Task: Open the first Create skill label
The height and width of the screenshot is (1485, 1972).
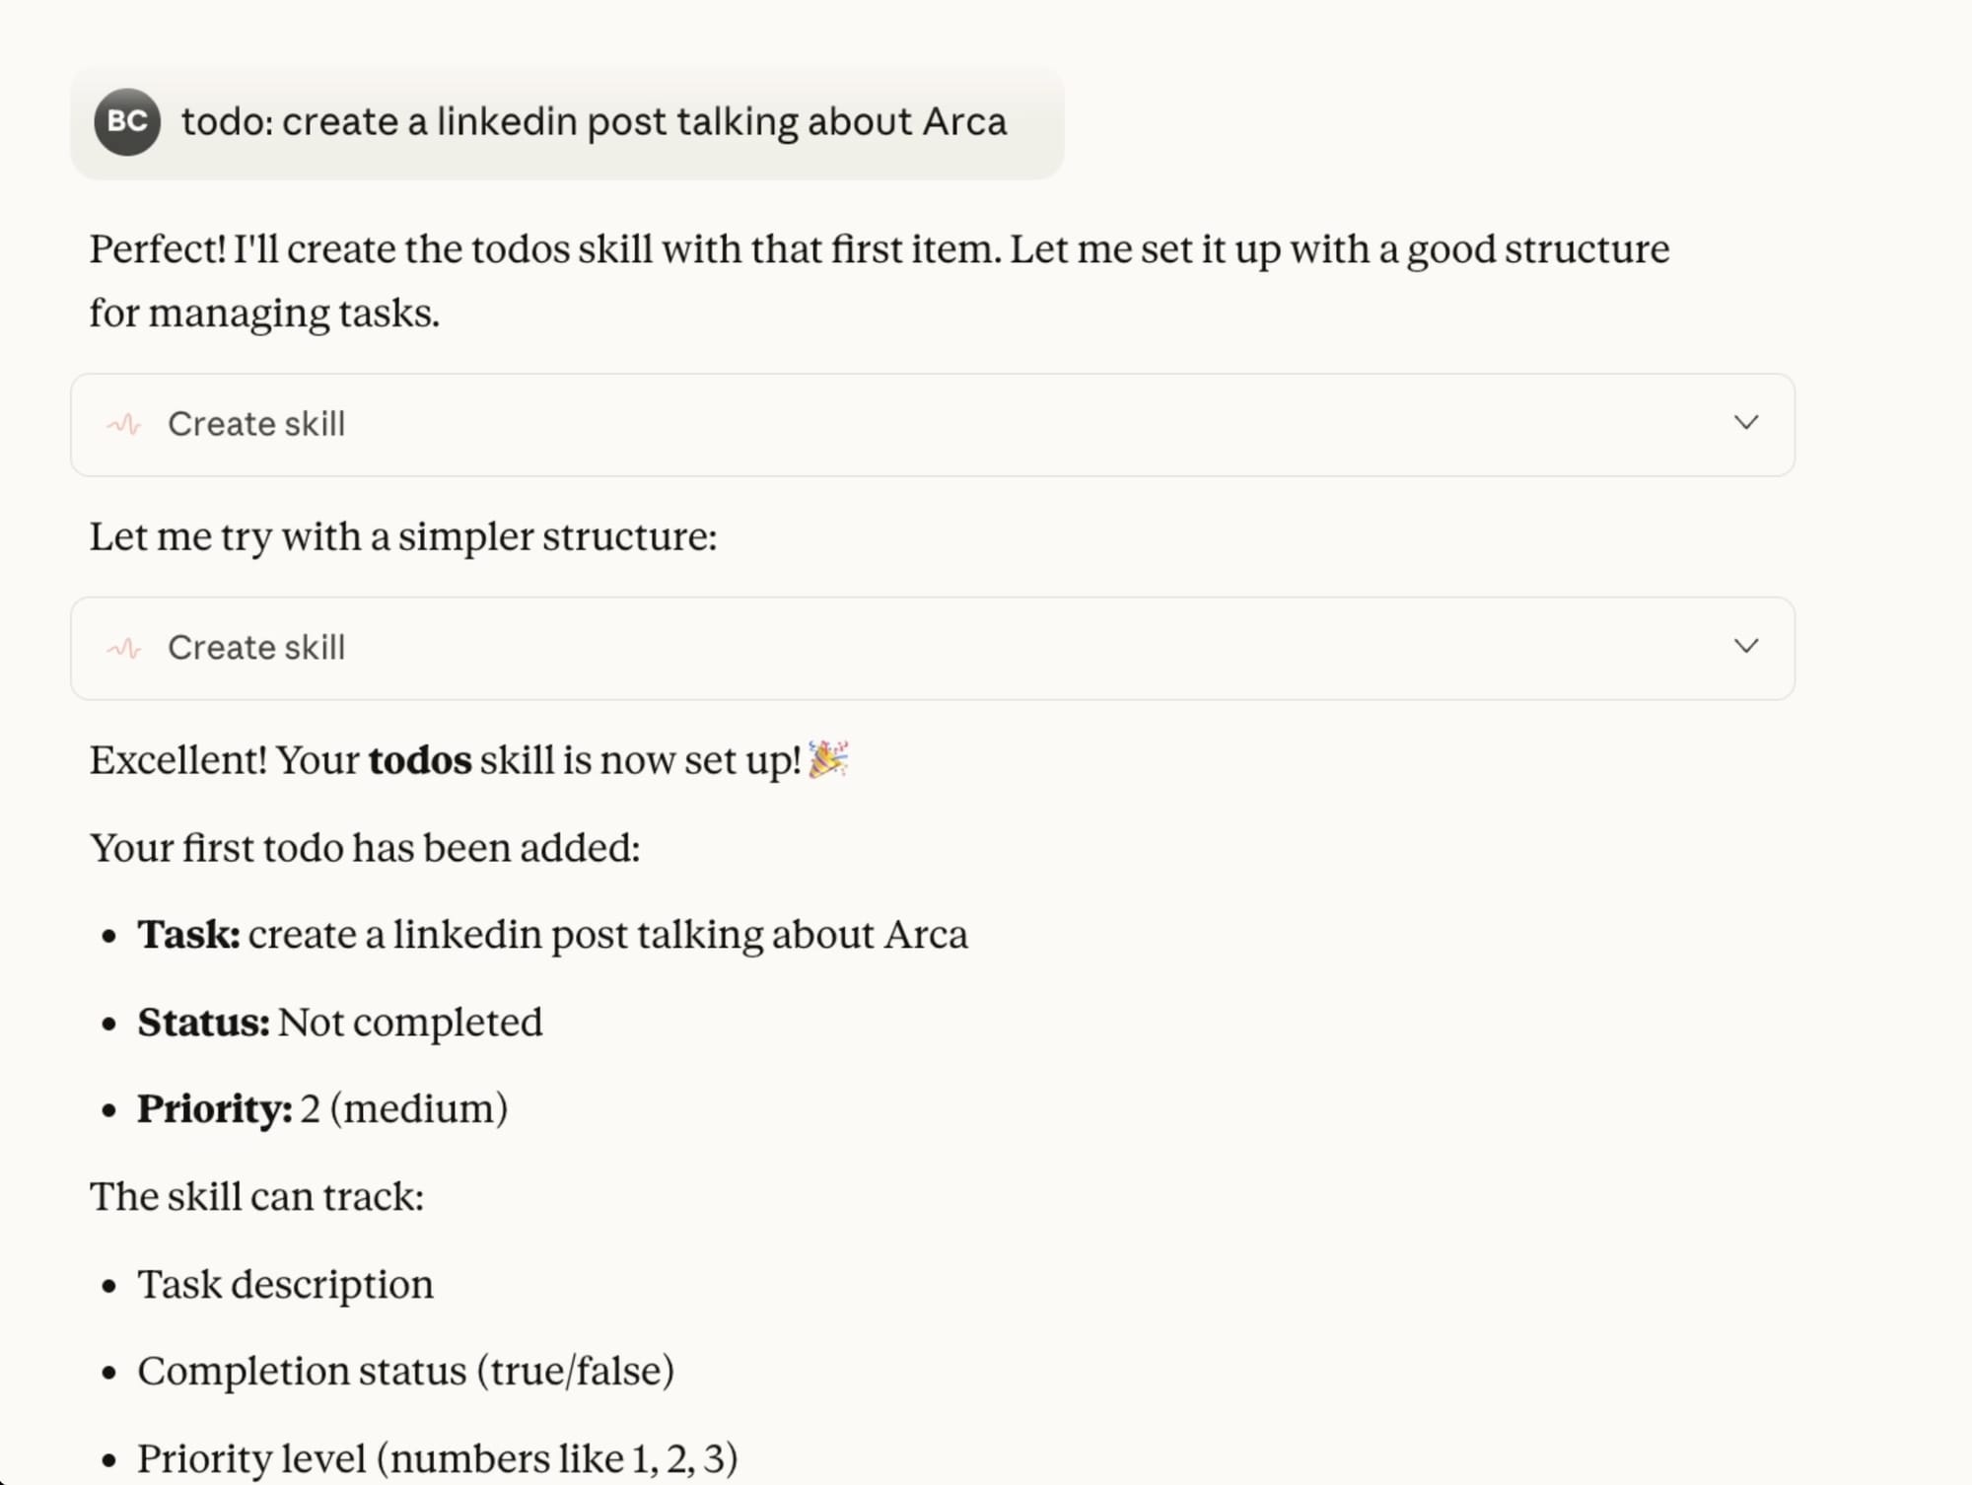Action: (256, 424)
